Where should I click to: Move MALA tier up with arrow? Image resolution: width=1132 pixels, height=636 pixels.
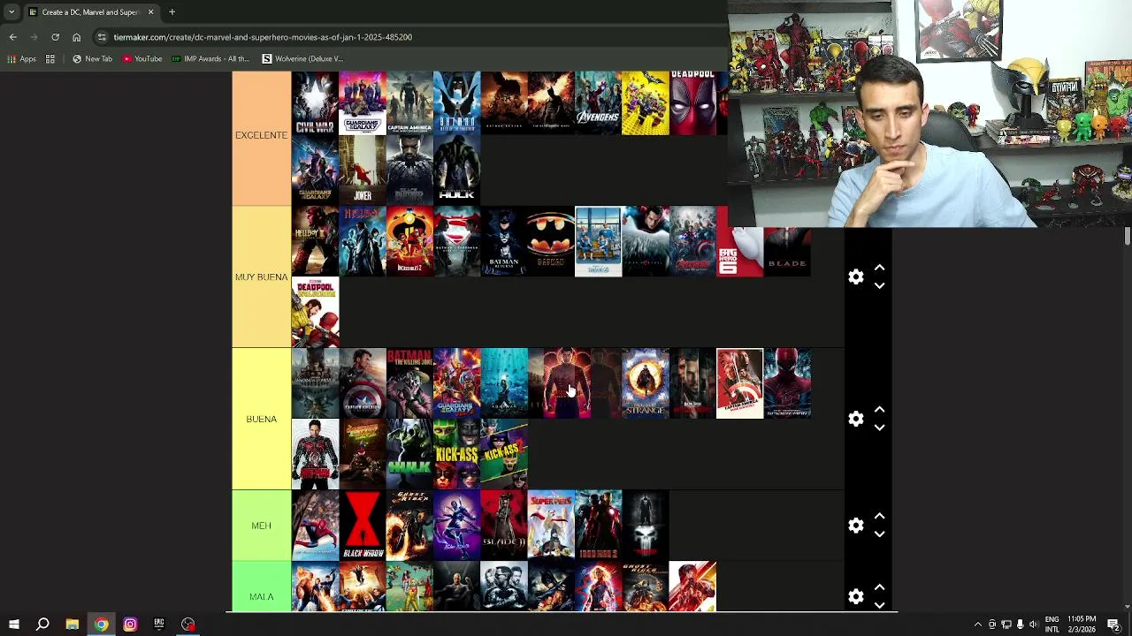click(879, 587)
